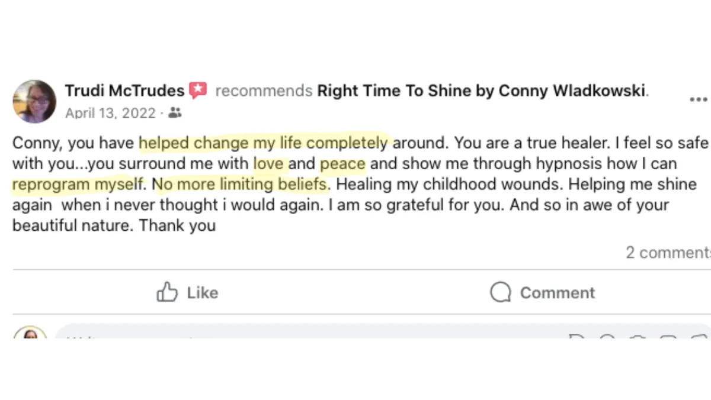Click the avatar sticker icon in the comment box

[577, 337]
